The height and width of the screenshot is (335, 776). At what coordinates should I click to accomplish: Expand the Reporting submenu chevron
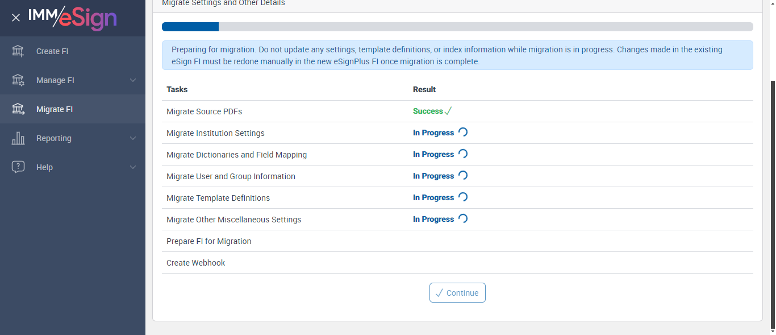tap(133, 138)
